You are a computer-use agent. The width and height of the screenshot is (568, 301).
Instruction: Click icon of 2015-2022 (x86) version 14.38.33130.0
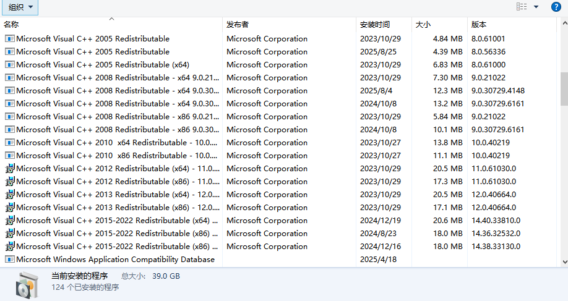pyautogui.click(x=10, y=247)
